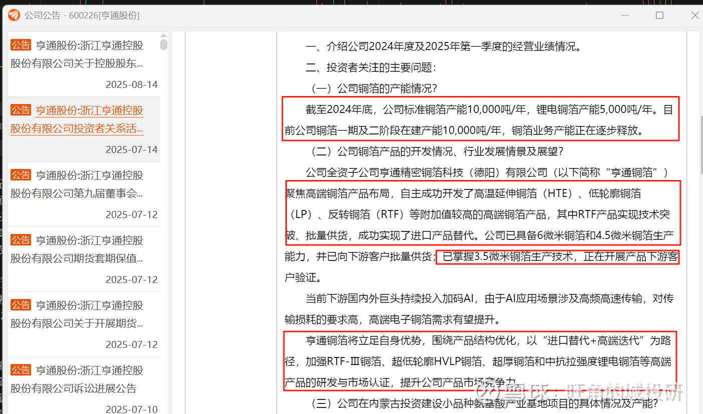The height and width of the screenshot is (414, 703).
Task: Click the 公告 badge on the 期货套期保值 announcement
Action: click(x=21, y=240)
